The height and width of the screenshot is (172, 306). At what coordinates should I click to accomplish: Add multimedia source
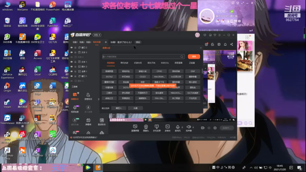[168, 128]
